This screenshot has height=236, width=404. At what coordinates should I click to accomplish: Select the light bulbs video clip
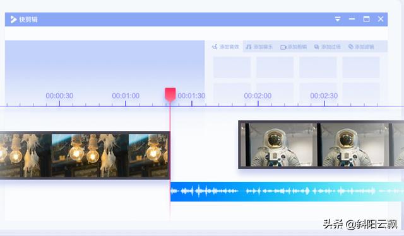coord(85,155)
